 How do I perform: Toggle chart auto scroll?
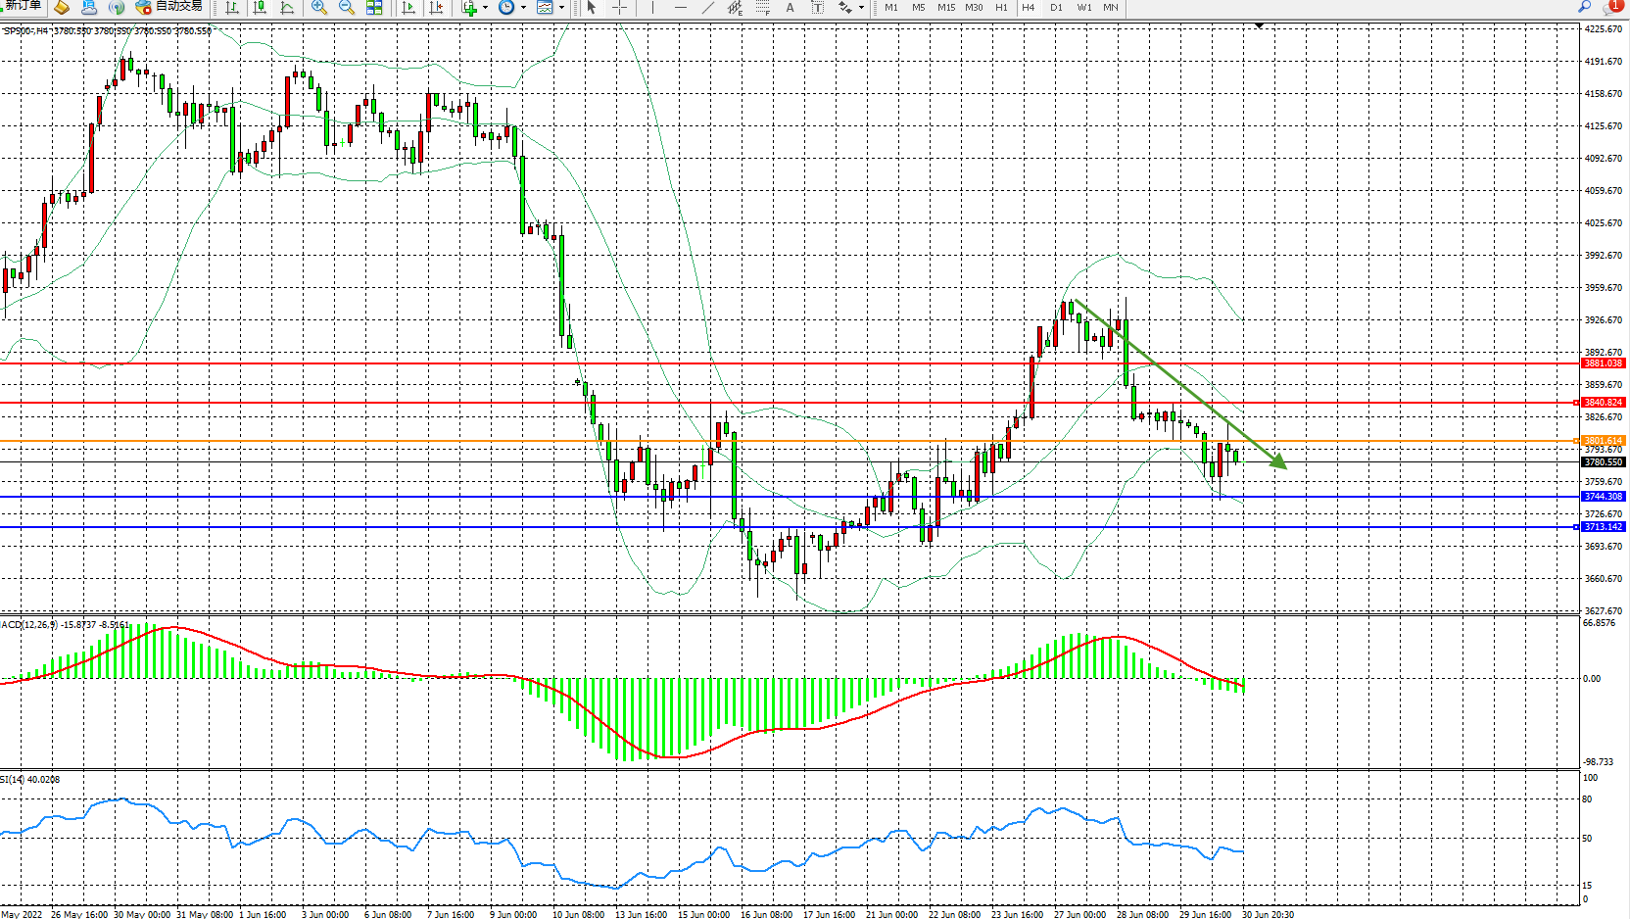408,8
